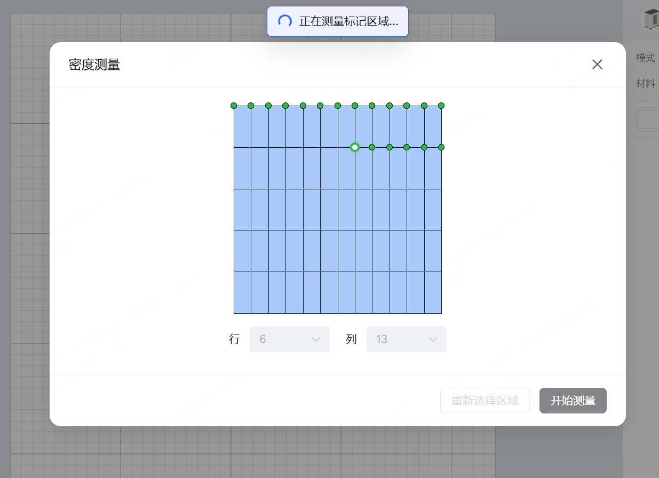This screenshot has width=659, height=478.
Task: Open the 行 dropdown showing 6
Action: [x=289, y=339]
